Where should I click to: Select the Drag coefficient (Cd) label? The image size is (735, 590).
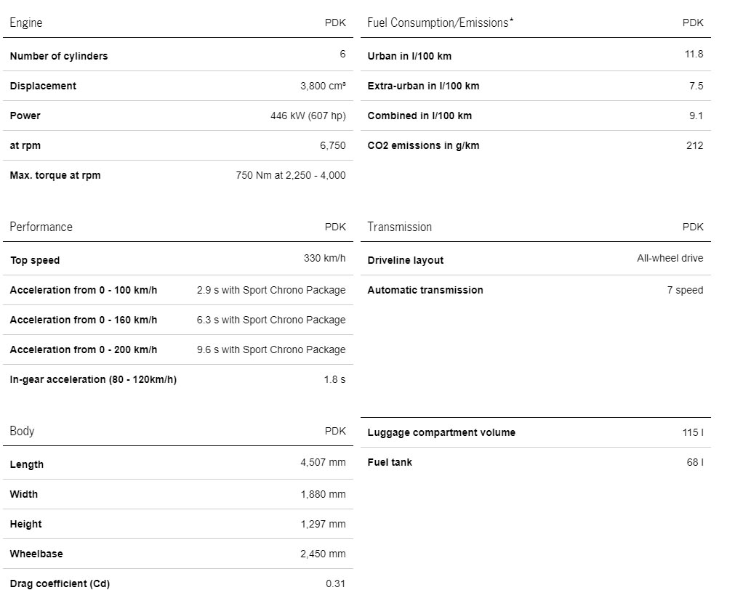[x=60, y=583]
